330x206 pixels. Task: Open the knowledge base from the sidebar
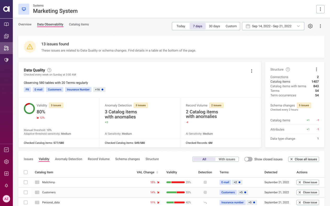[6, 24]
